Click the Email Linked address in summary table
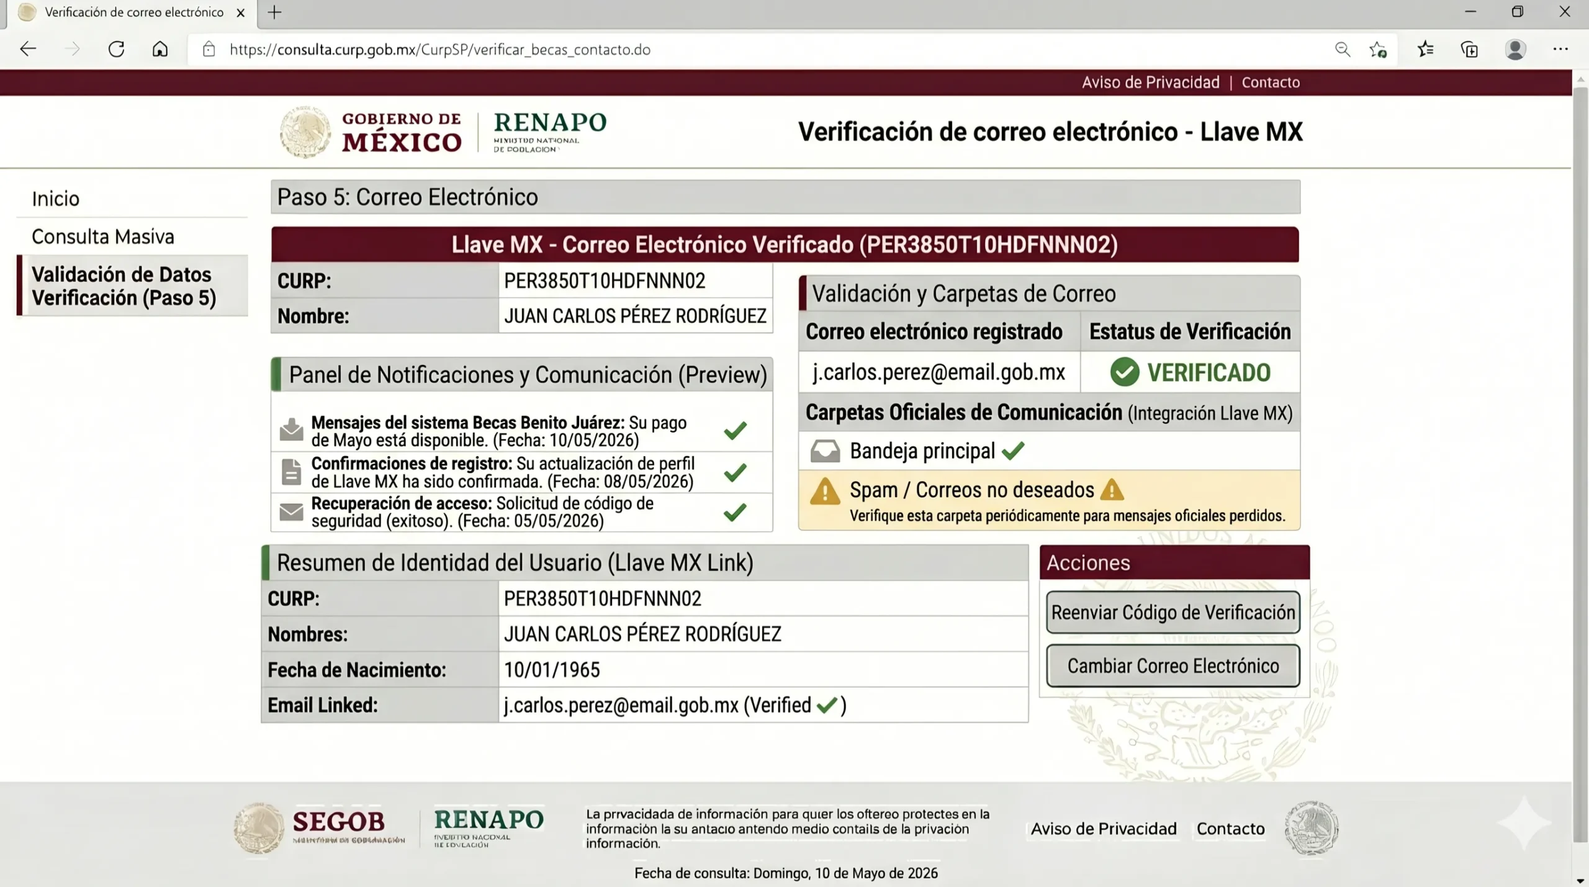Screen dimensions: 1589x887 621,705
